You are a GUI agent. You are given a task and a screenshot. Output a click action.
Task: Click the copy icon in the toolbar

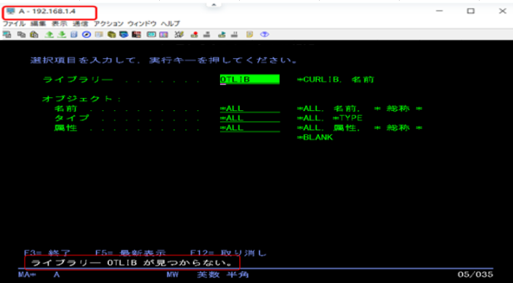(21, 35)
